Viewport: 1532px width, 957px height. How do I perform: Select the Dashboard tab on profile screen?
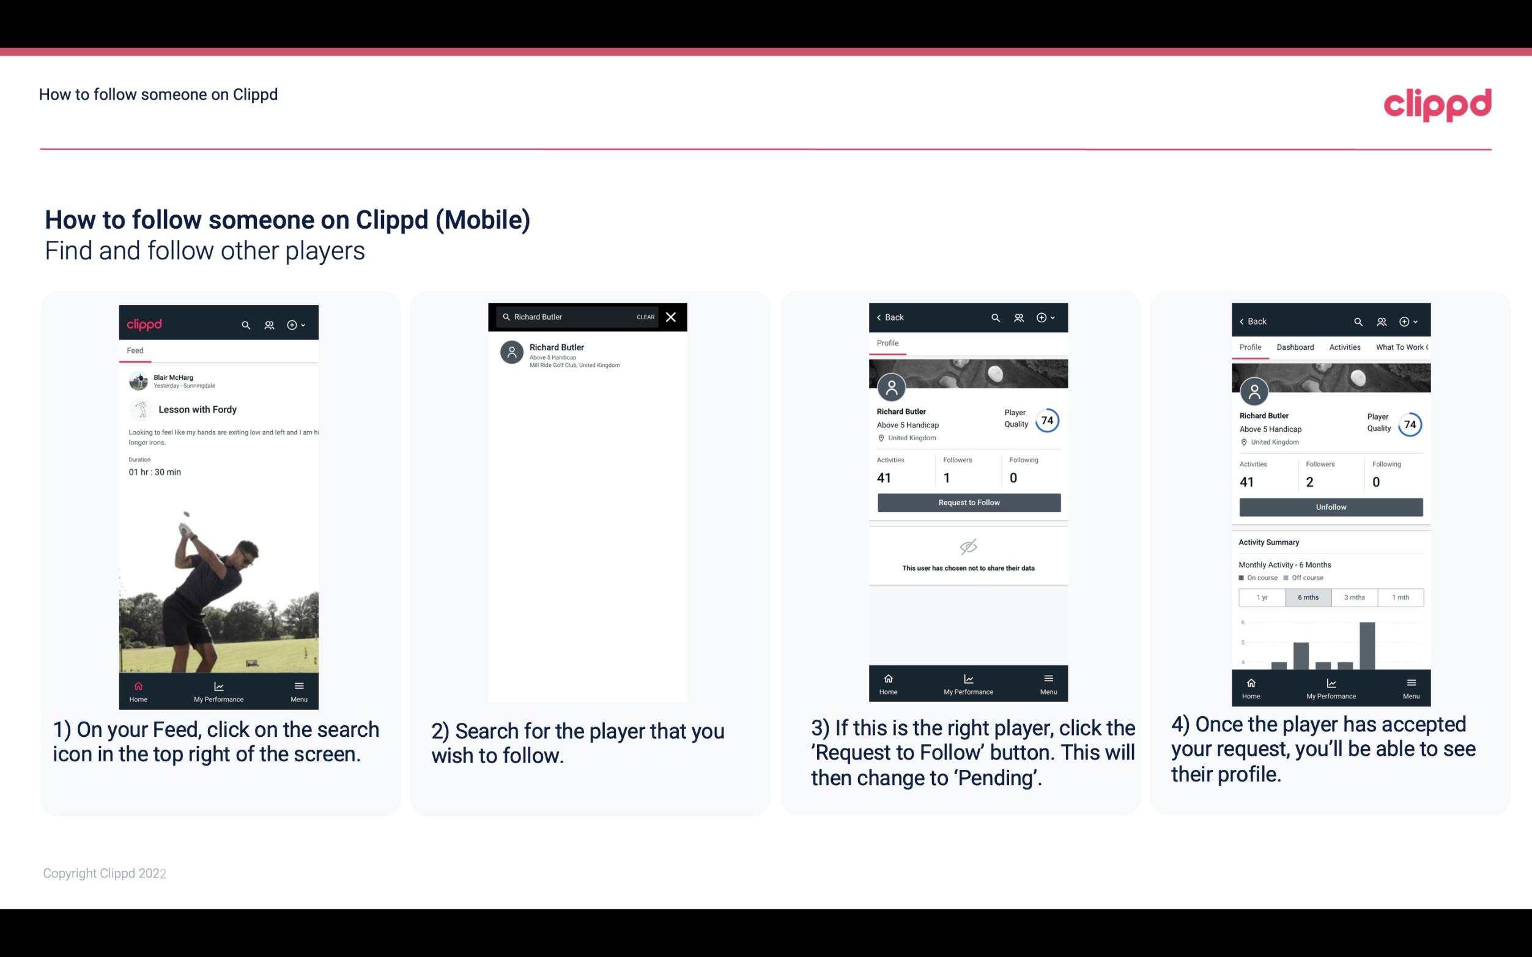point(1295,346)
